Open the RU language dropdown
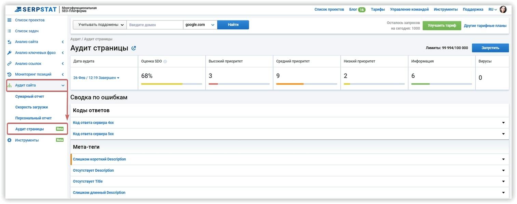Viewport: 517px width, 204px height. pyautogui.click(x=493, y=10)
